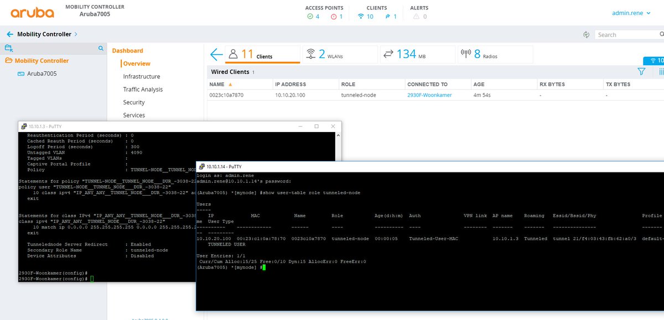The height and width of the screenshot is (320, 664).
Task: Open the admin.rene user dropdown
Action: 631,13
